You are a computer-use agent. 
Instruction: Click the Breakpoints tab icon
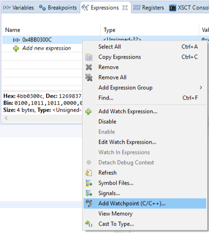pyautogui.click(x=42, y=7)
